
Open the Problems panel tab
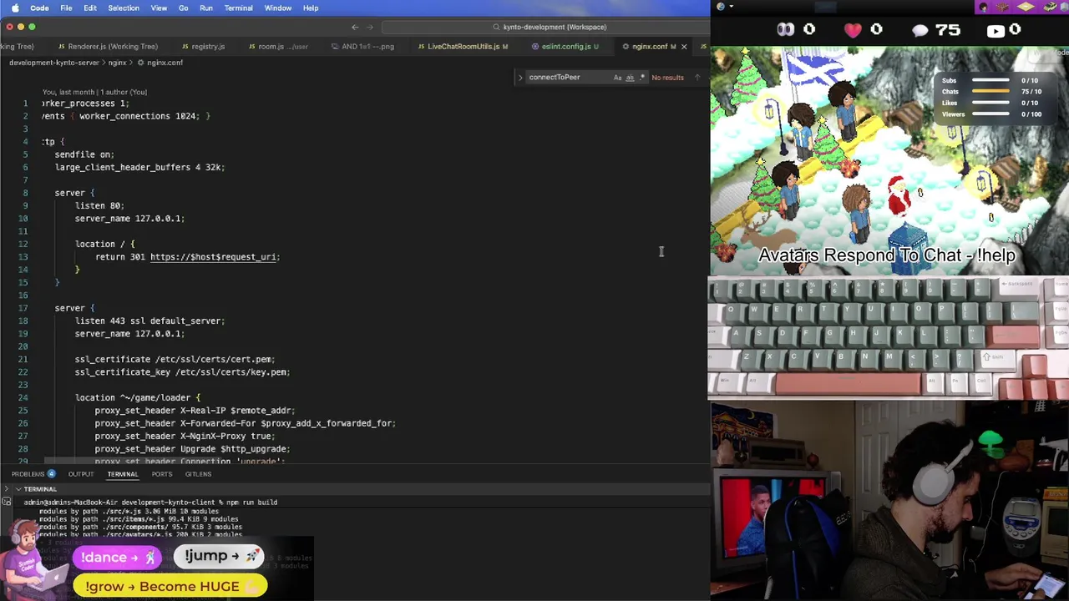[x=34, y=474]
